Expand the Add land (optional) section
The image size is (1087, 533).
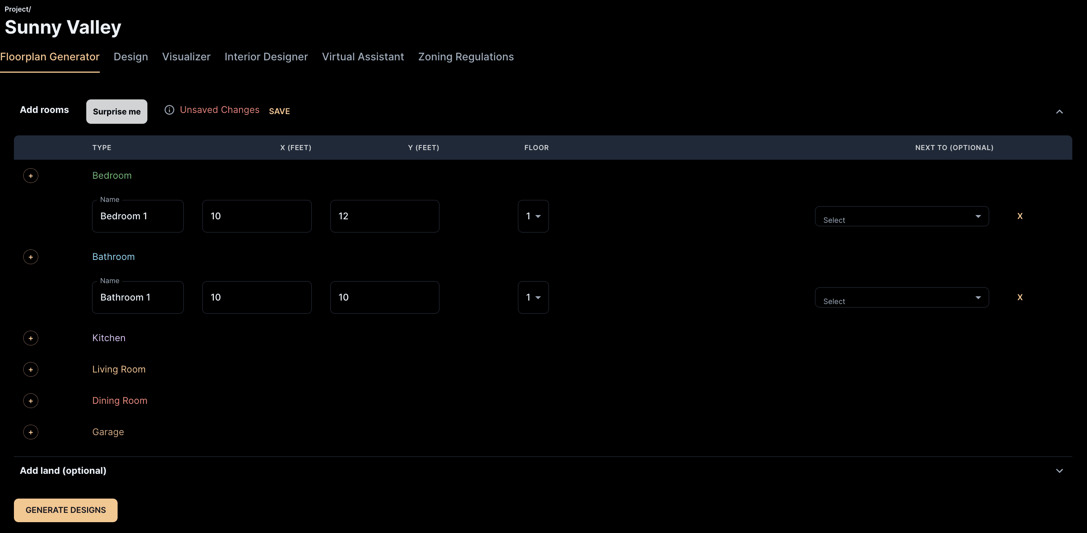click(1059, 471)
